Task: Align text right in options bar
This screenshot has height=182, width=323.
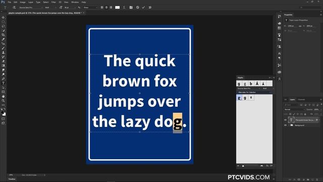Action: tap(111, 8)
